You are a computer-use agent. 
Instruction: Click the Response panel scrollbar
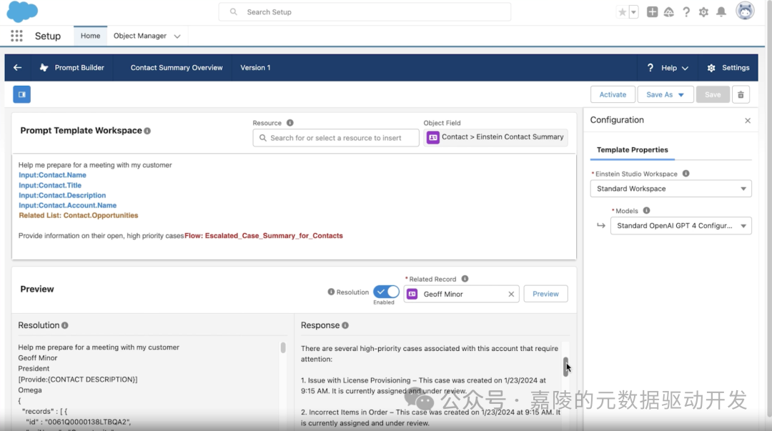click(x=565, y=367)
